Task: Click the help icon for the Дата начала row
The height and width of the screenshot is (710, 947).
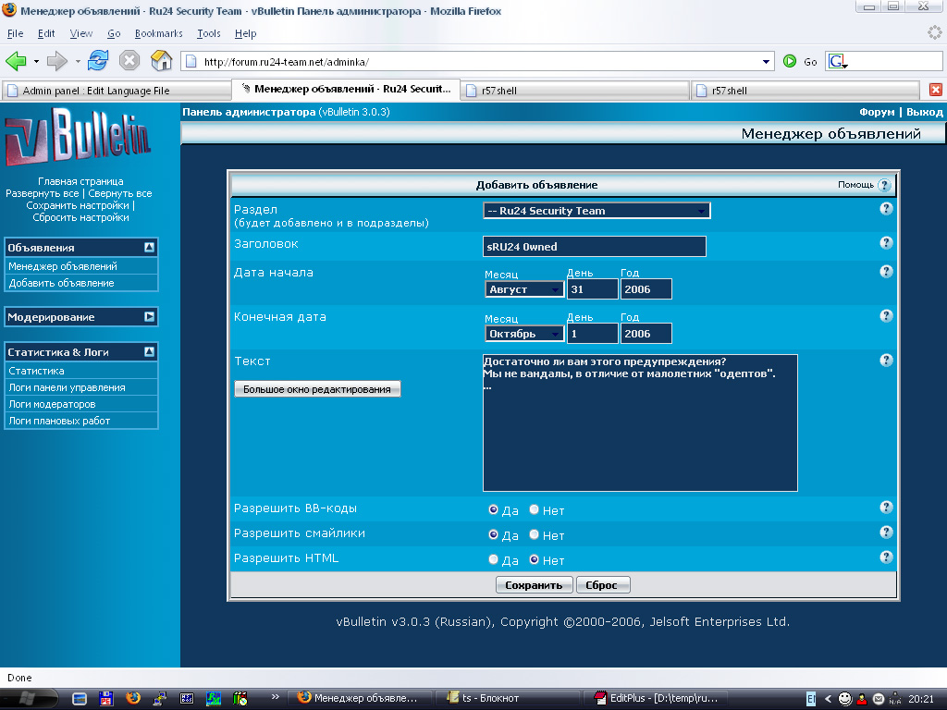Action: coord(886,272)
